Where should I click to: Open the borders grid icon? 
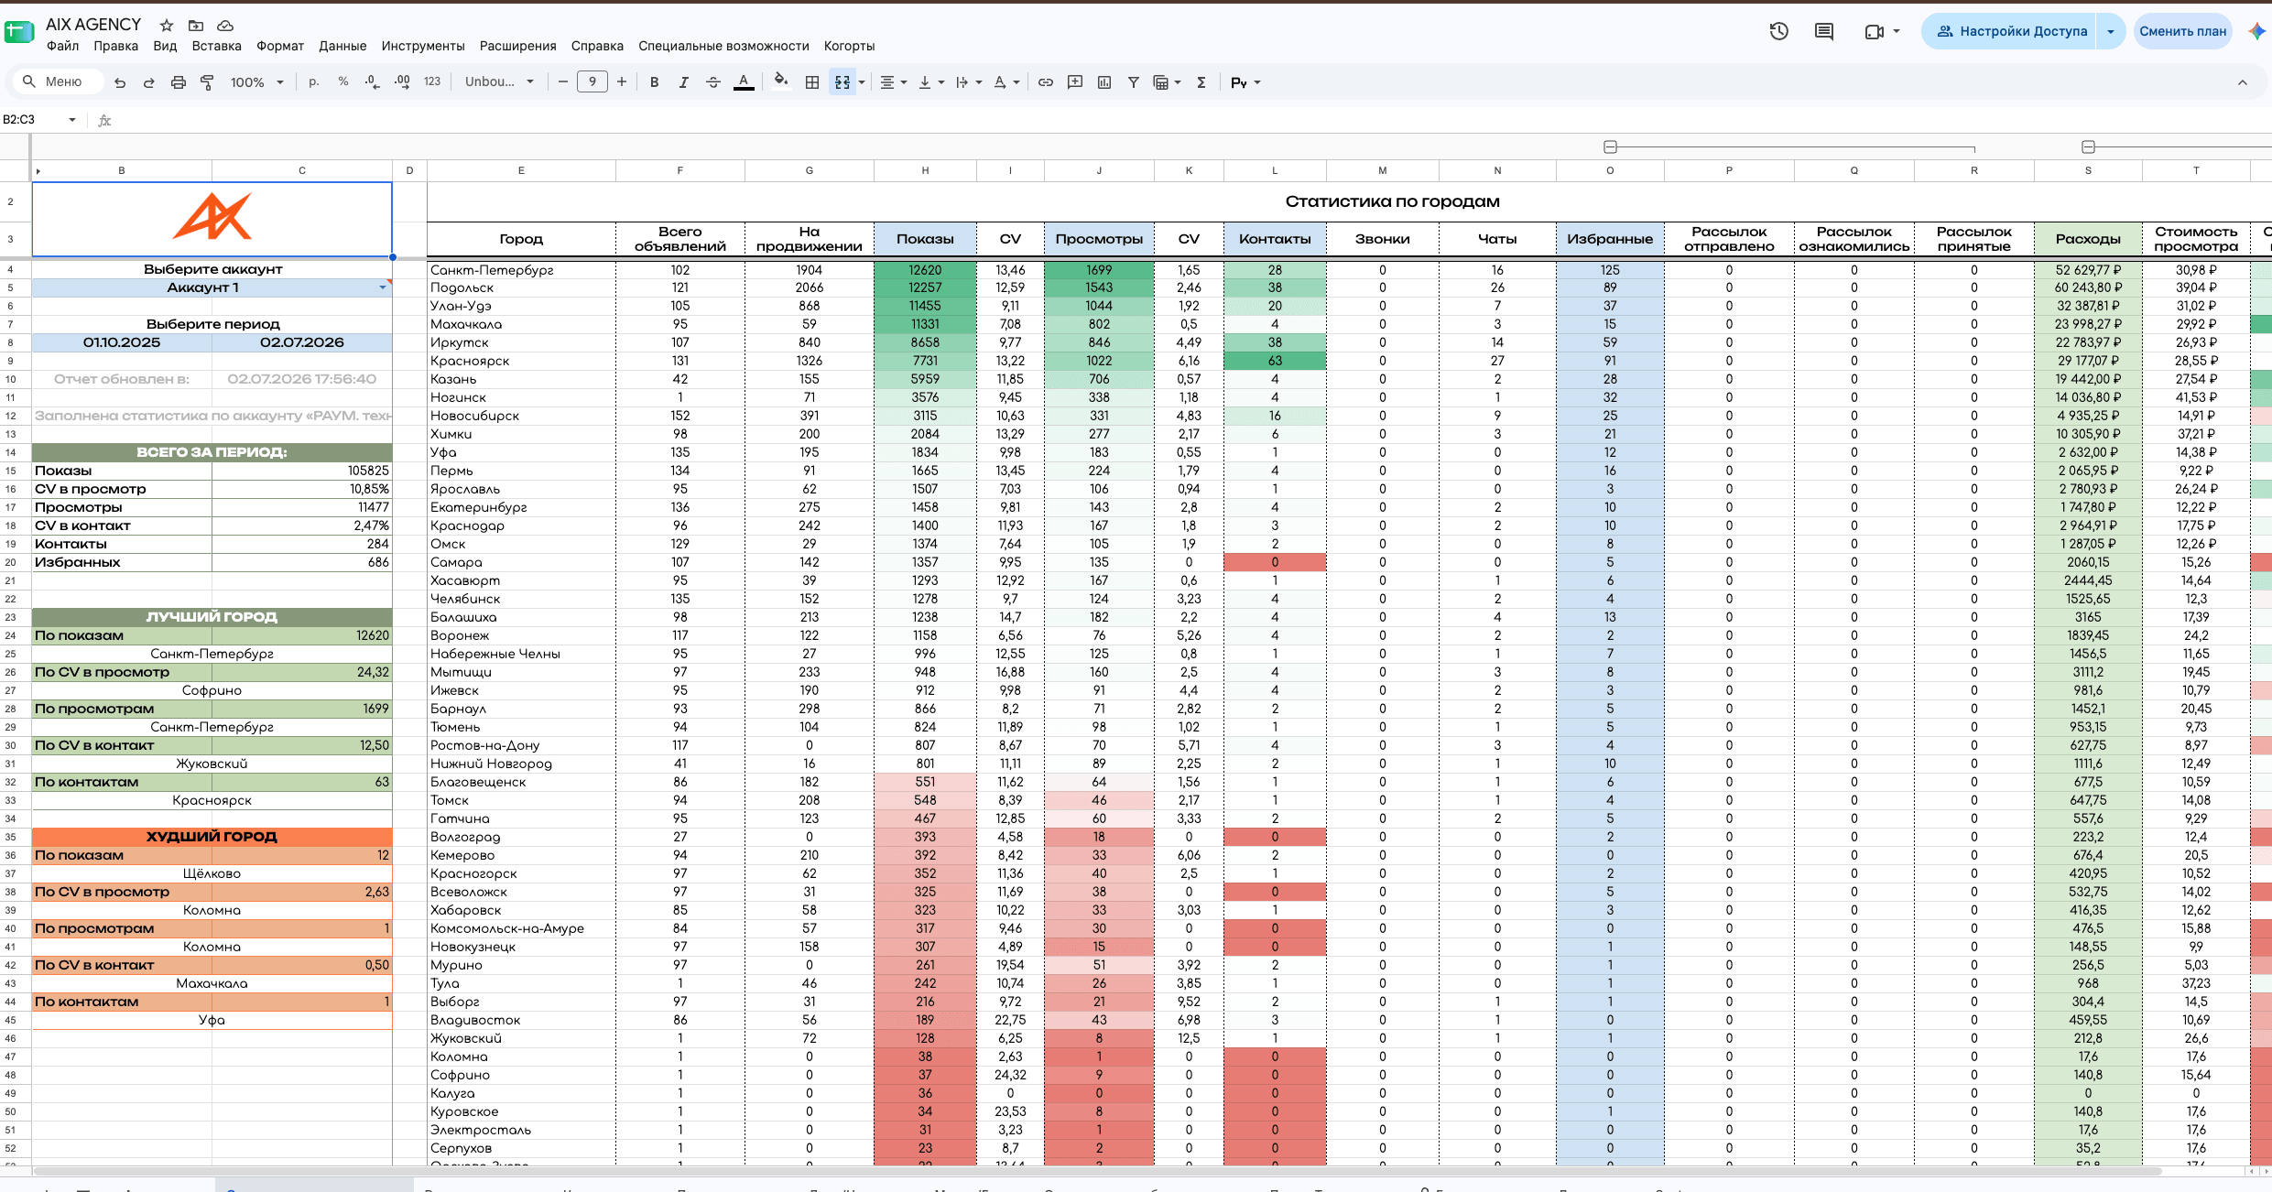point(812,82)
